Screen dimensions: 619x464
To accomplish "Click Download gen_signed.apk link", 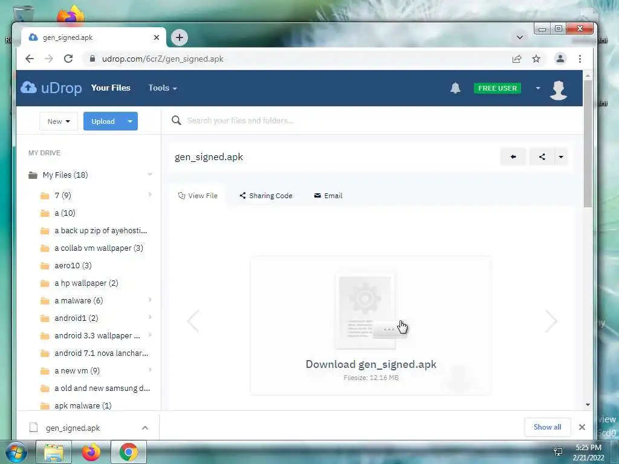I will [371, 364].
